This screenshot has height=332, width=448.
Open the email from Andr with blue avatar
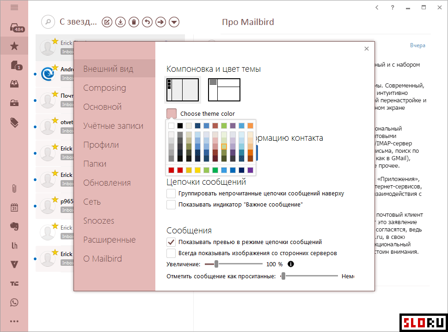(55, 74)
